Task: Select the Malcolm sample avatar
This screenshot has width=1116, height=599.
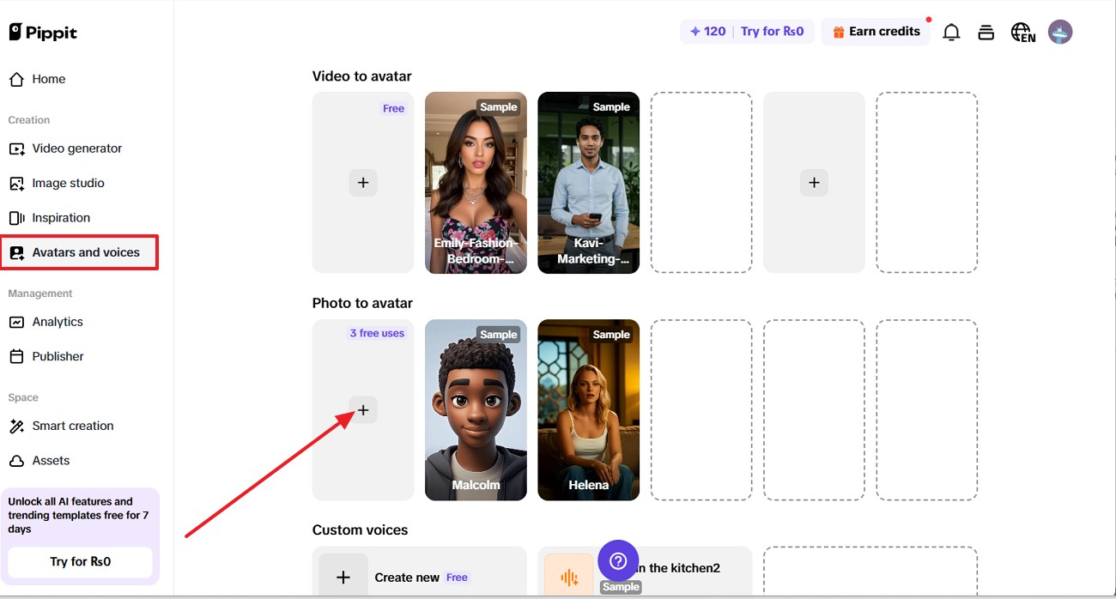Action: pyautogui.click(x=476, y=410)
